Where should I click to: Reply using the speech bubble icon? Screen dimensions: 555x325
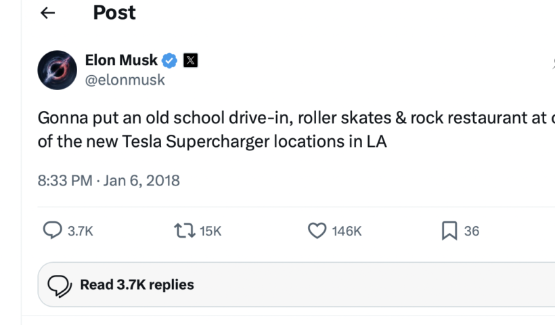pos(52,231)
